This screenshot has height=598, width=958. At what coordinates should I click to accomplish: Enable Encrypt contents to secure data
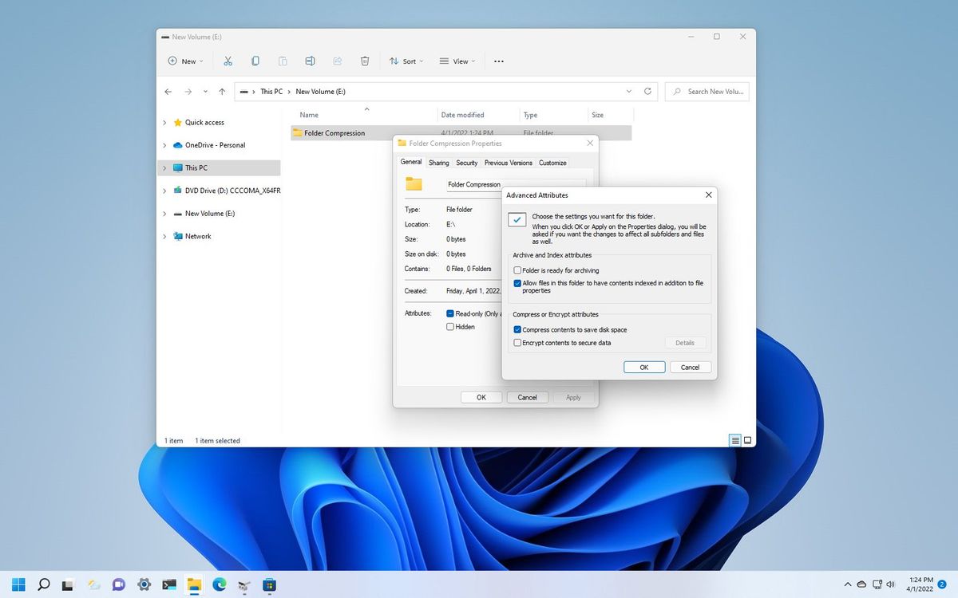pos(517,342)
